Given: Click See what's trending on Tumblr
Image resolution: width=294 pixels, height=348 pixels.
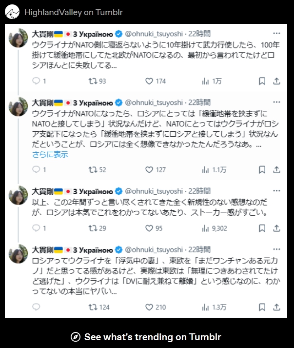Looking at the screenshot, I should [147, 337].
